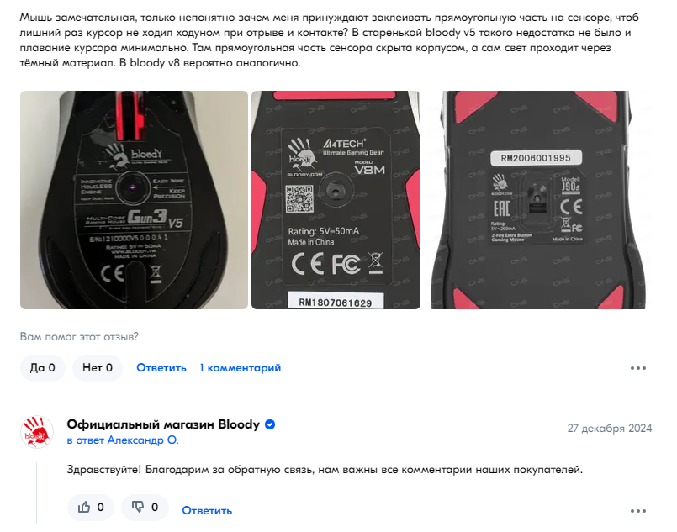Click "Ответить" link under the review
677x532 pixels.
[x=161, y=368]
